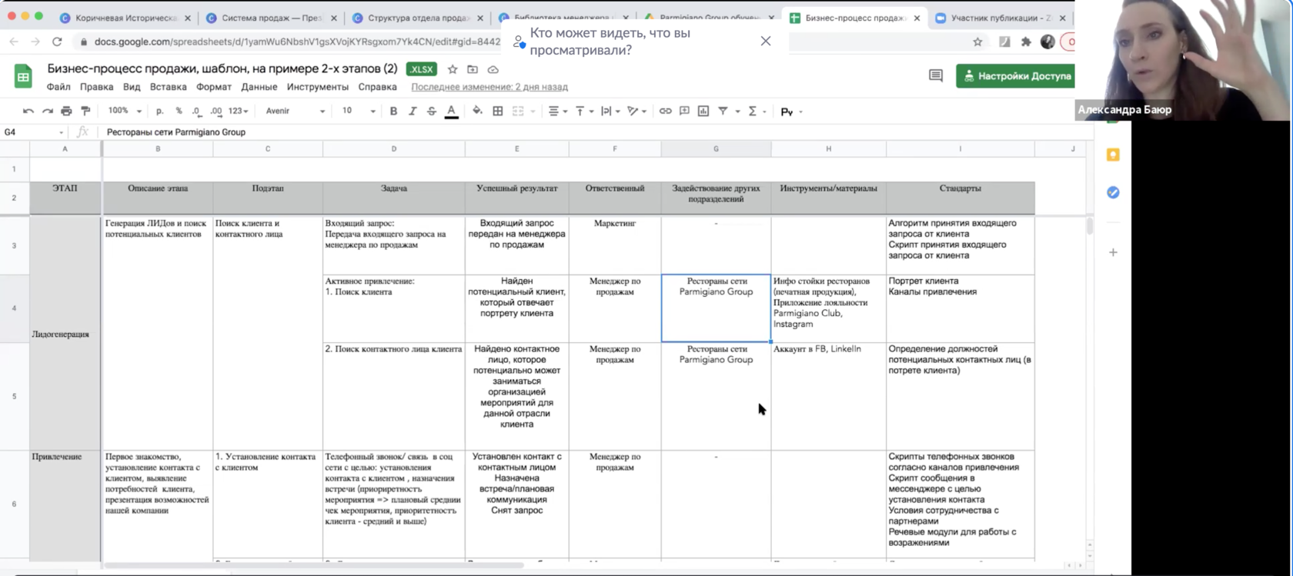Close the 'Кто может видеть' popup
This screenshot has height=576, width=1293.
[x=765, y=42]
